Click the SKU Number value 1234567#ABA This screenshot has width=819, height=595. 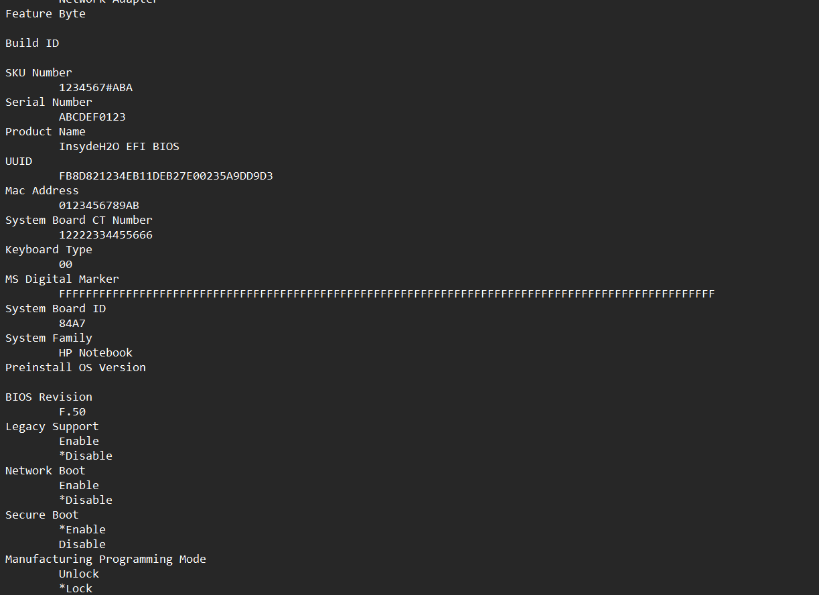point(96,87)
